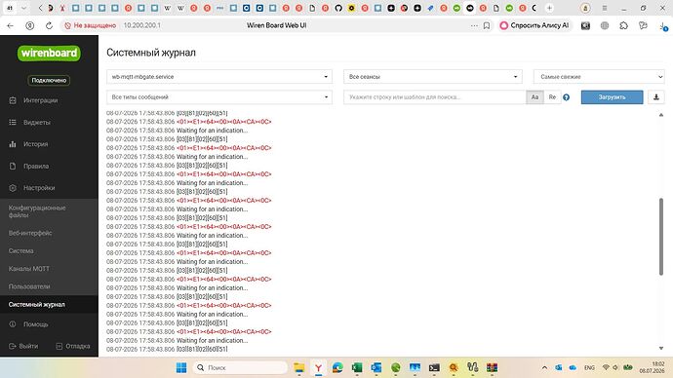Go back with the browser back arrow
The height and width of the screenshot is (378, 673).
11,25
